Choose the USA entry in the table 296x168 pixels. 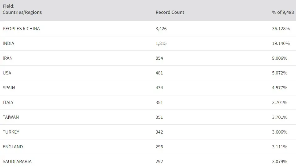coord(7,73)
